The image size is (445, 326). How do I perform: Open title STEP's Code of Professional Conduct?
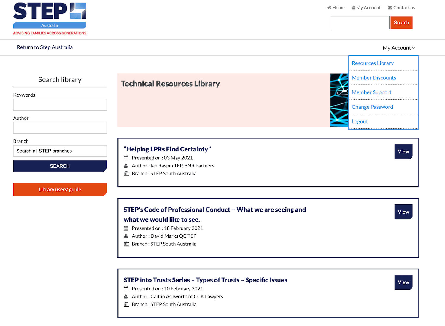tap(215, 215)
